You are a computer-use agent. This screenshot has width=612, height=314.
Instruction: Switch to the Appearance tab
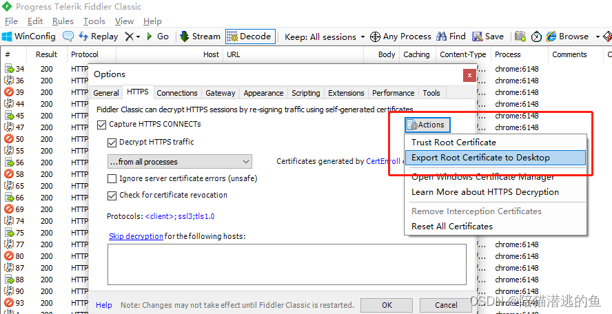(x=263, y=93)
